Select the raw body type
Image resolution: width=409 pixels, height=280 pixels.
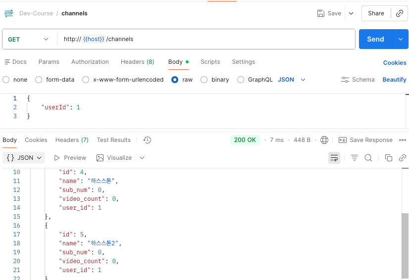pos(175,80)
